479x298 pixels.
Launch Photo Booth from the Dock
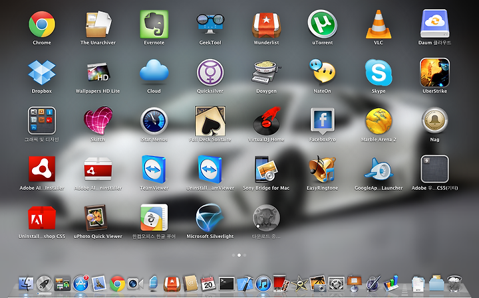(281, 283)
